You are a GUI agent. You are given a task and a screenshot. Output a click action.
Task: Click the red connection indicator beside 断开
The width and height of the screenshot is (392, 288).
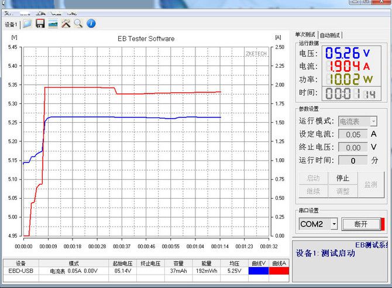tap(383, 224)
